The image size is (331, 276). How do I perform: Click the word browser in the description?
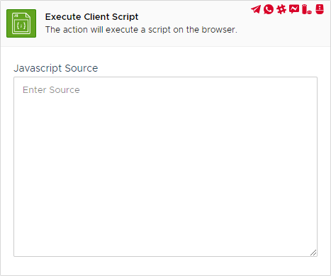(219, 30)
